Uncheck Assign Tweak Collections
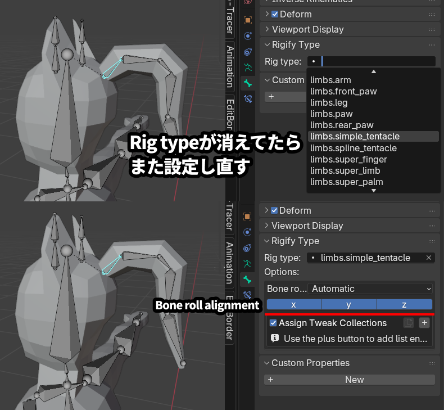 pos(273,323)
